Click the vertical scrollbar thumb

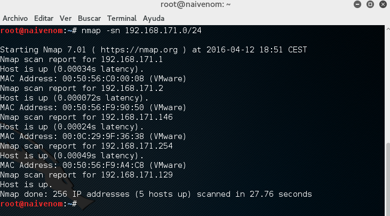tap(388, 179)
